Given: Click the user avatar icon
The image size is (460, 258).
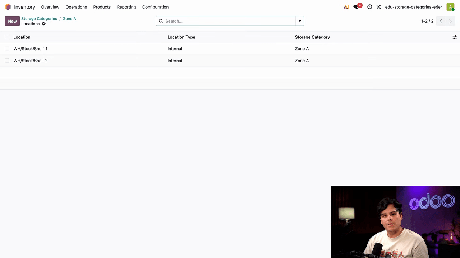Looking at the screenshot, I should pyautogui.click(x=450, y=7).
